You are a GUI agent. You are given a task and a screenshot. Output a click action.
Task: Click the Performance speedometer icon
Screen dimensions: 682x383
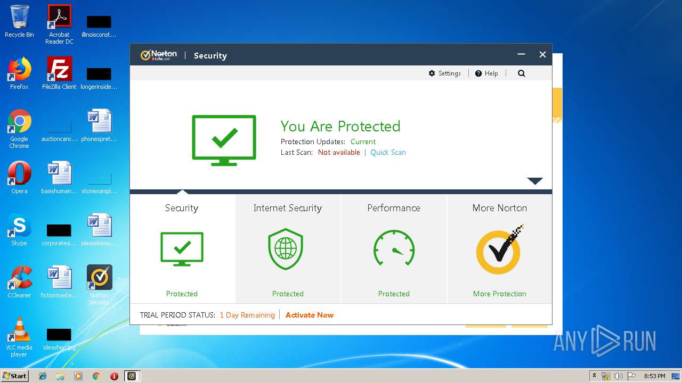[394, 248]
